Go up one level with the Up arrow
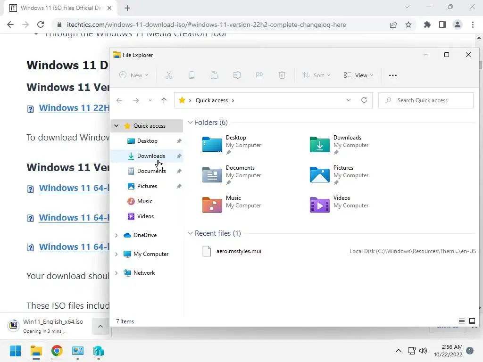Screen dimensions: 483x362 tap(164, 100)
